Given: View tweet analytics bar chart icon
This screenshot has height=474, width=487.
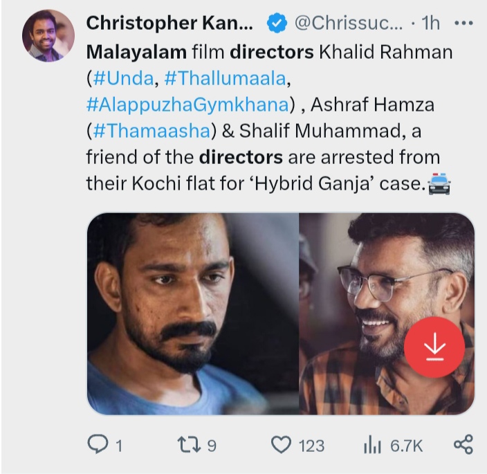Looking at the screenshot, I should point(372,444).
